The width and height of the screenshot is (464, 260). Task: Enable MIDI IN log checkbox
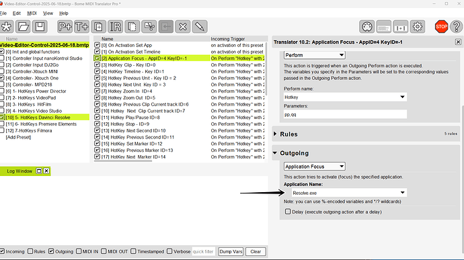tap(79, 251)
